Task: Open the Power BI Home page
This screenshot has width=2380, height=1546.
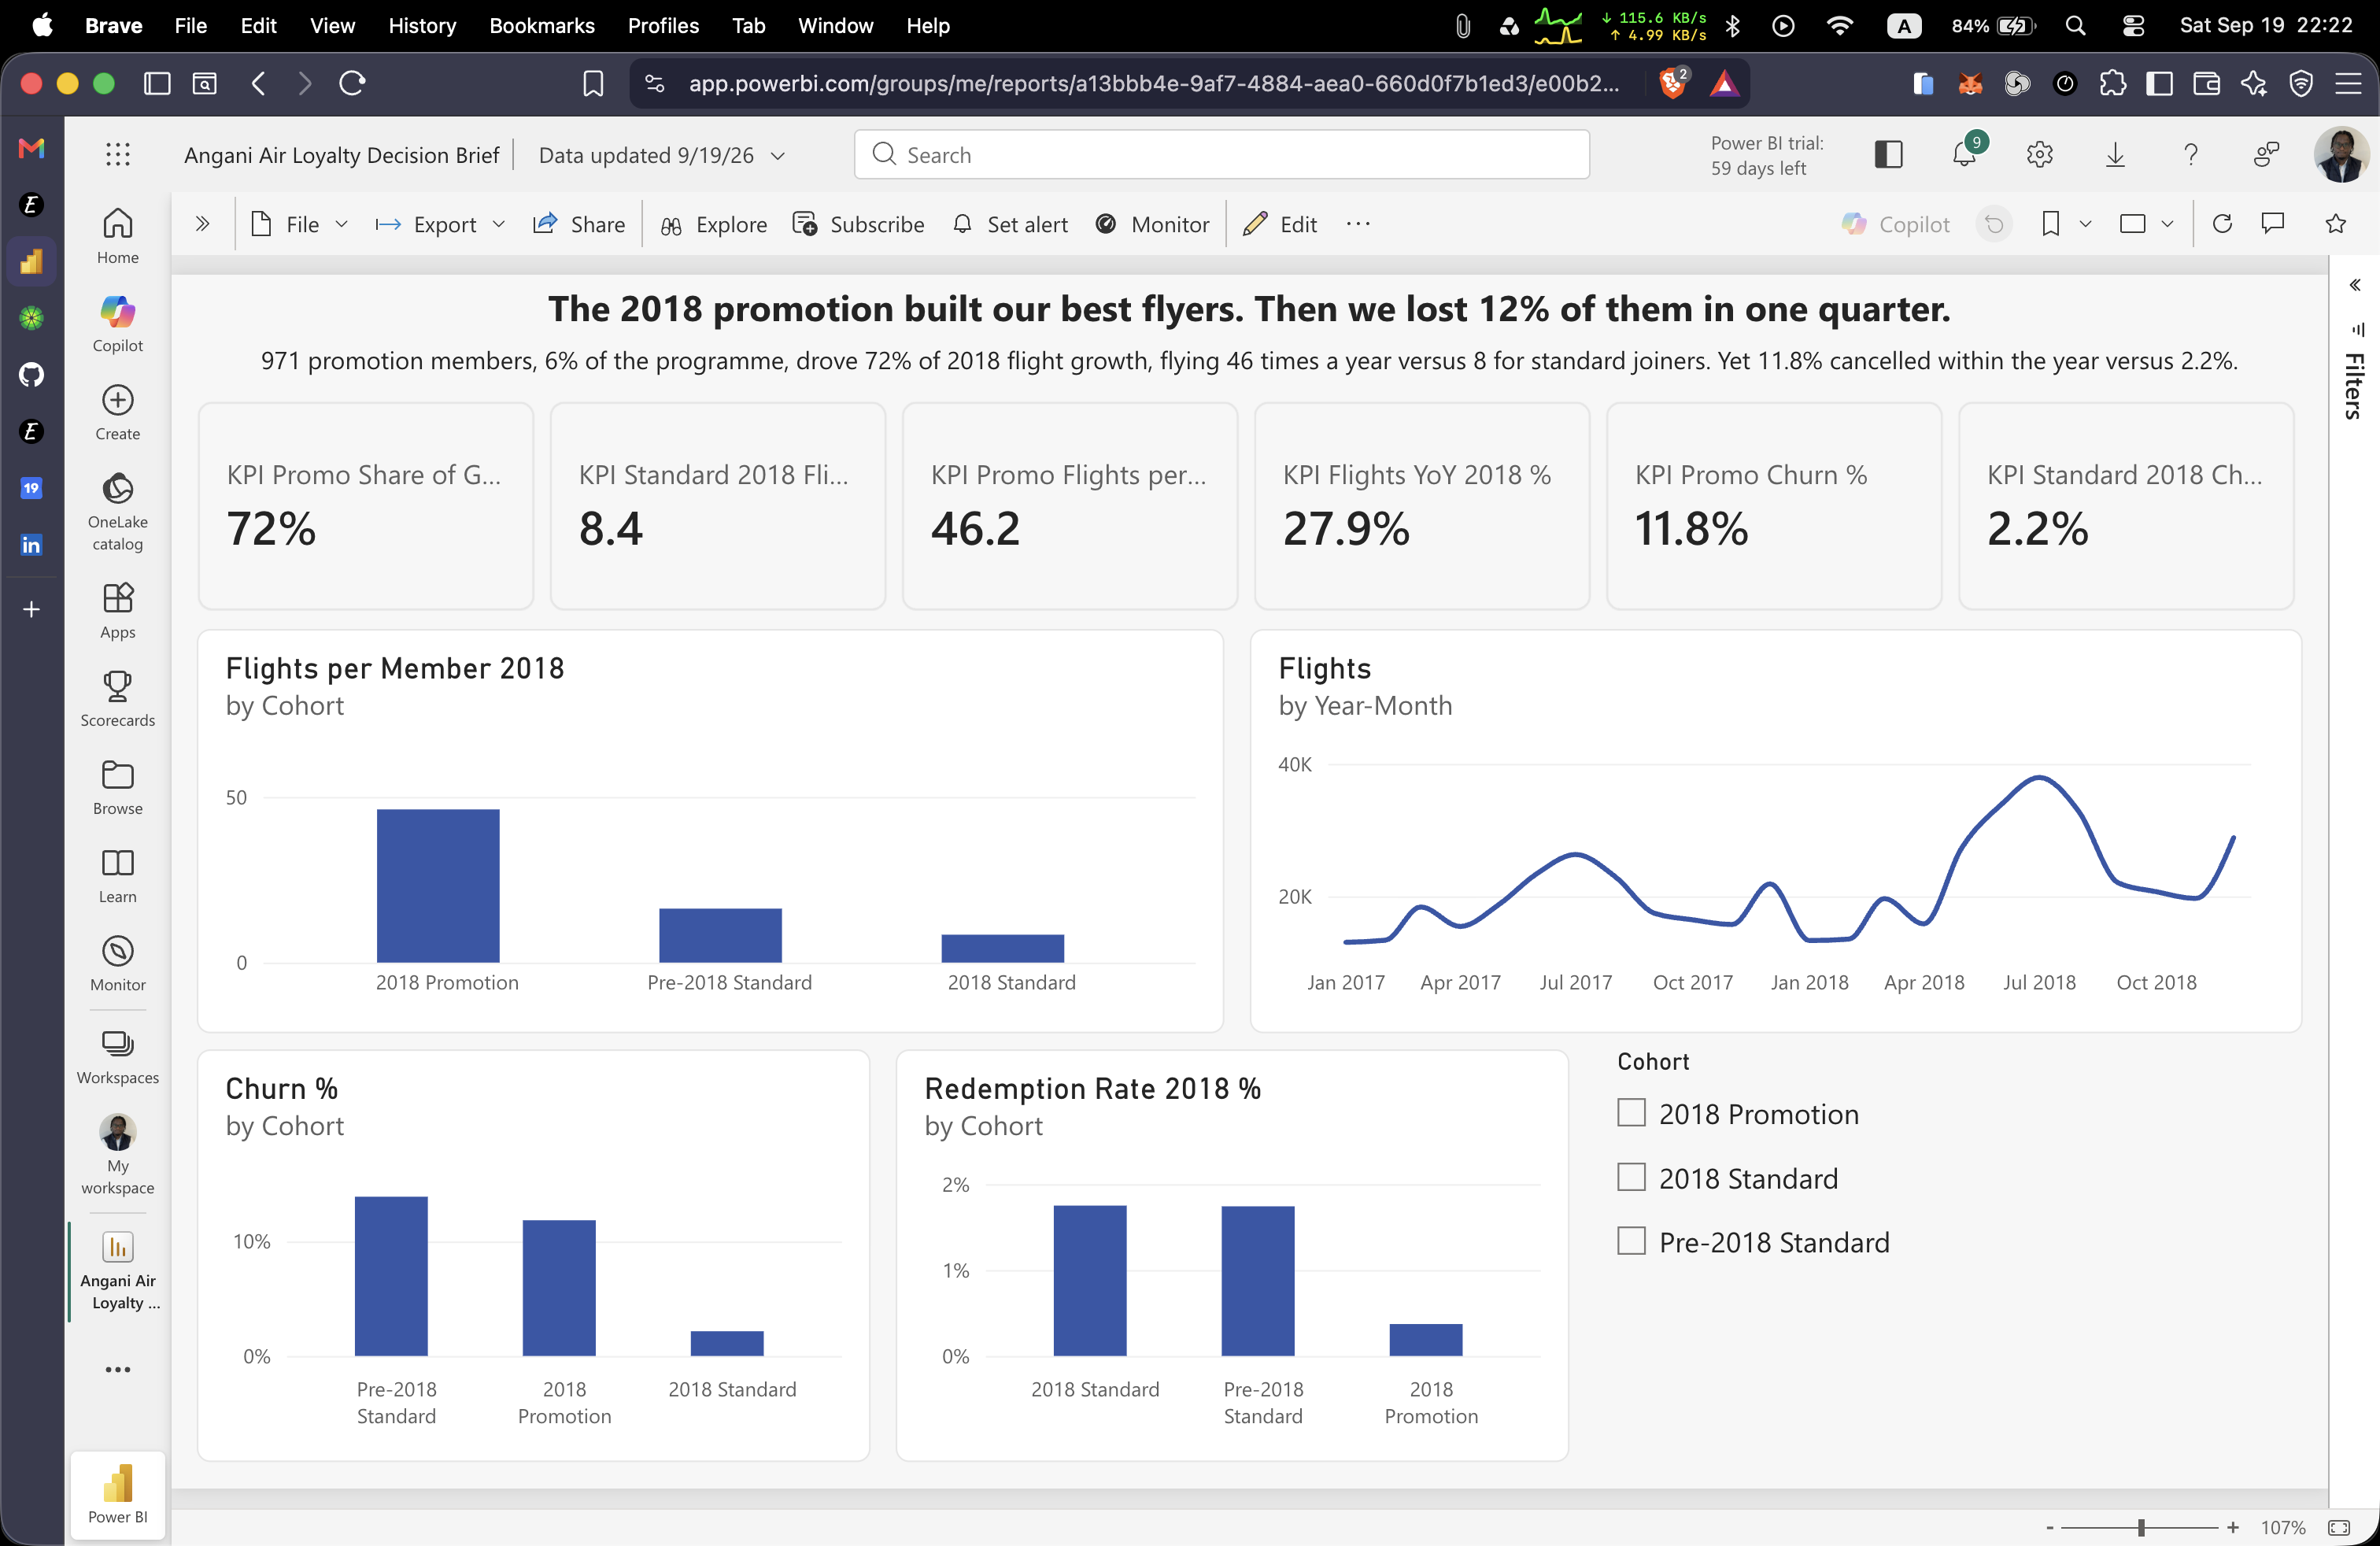Action: [117, 236]
